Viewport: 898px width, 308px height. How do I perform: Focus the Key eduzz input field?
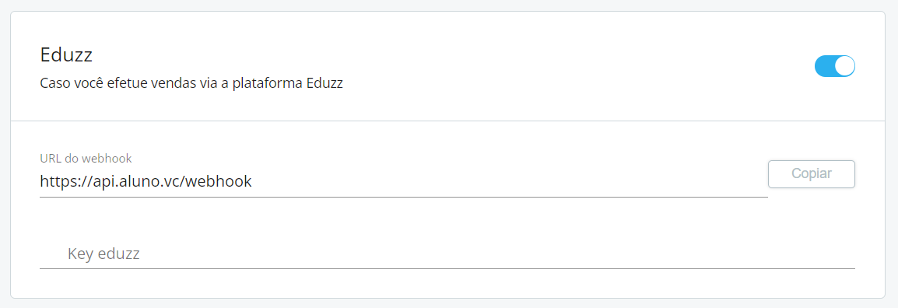(447, 254)
